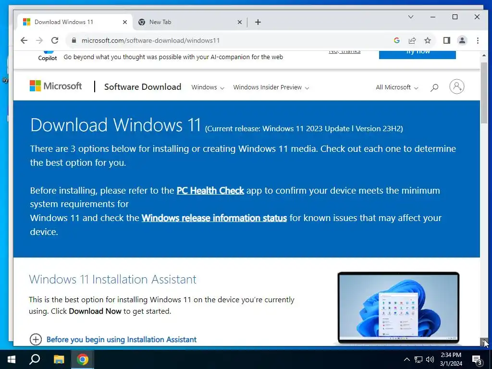
Task: Click the site search magnifier icon
Action: [434, 87]
